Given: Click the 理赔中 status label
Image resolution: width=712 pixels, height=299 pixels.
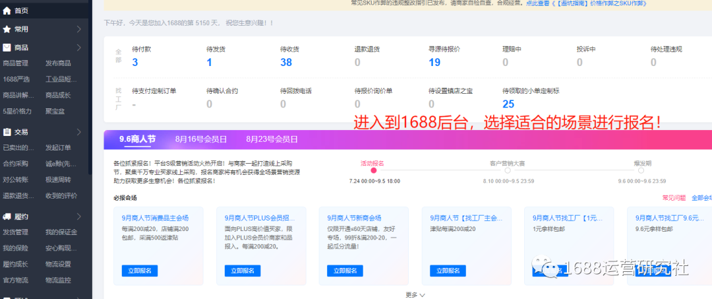Looking at the screenshot, I should click(x=512, y=49).
